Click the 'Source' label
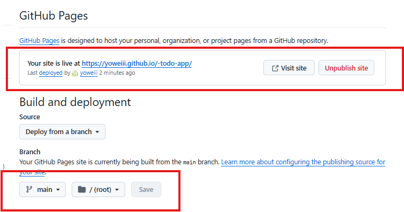404x212 pixels. (30, 117)
